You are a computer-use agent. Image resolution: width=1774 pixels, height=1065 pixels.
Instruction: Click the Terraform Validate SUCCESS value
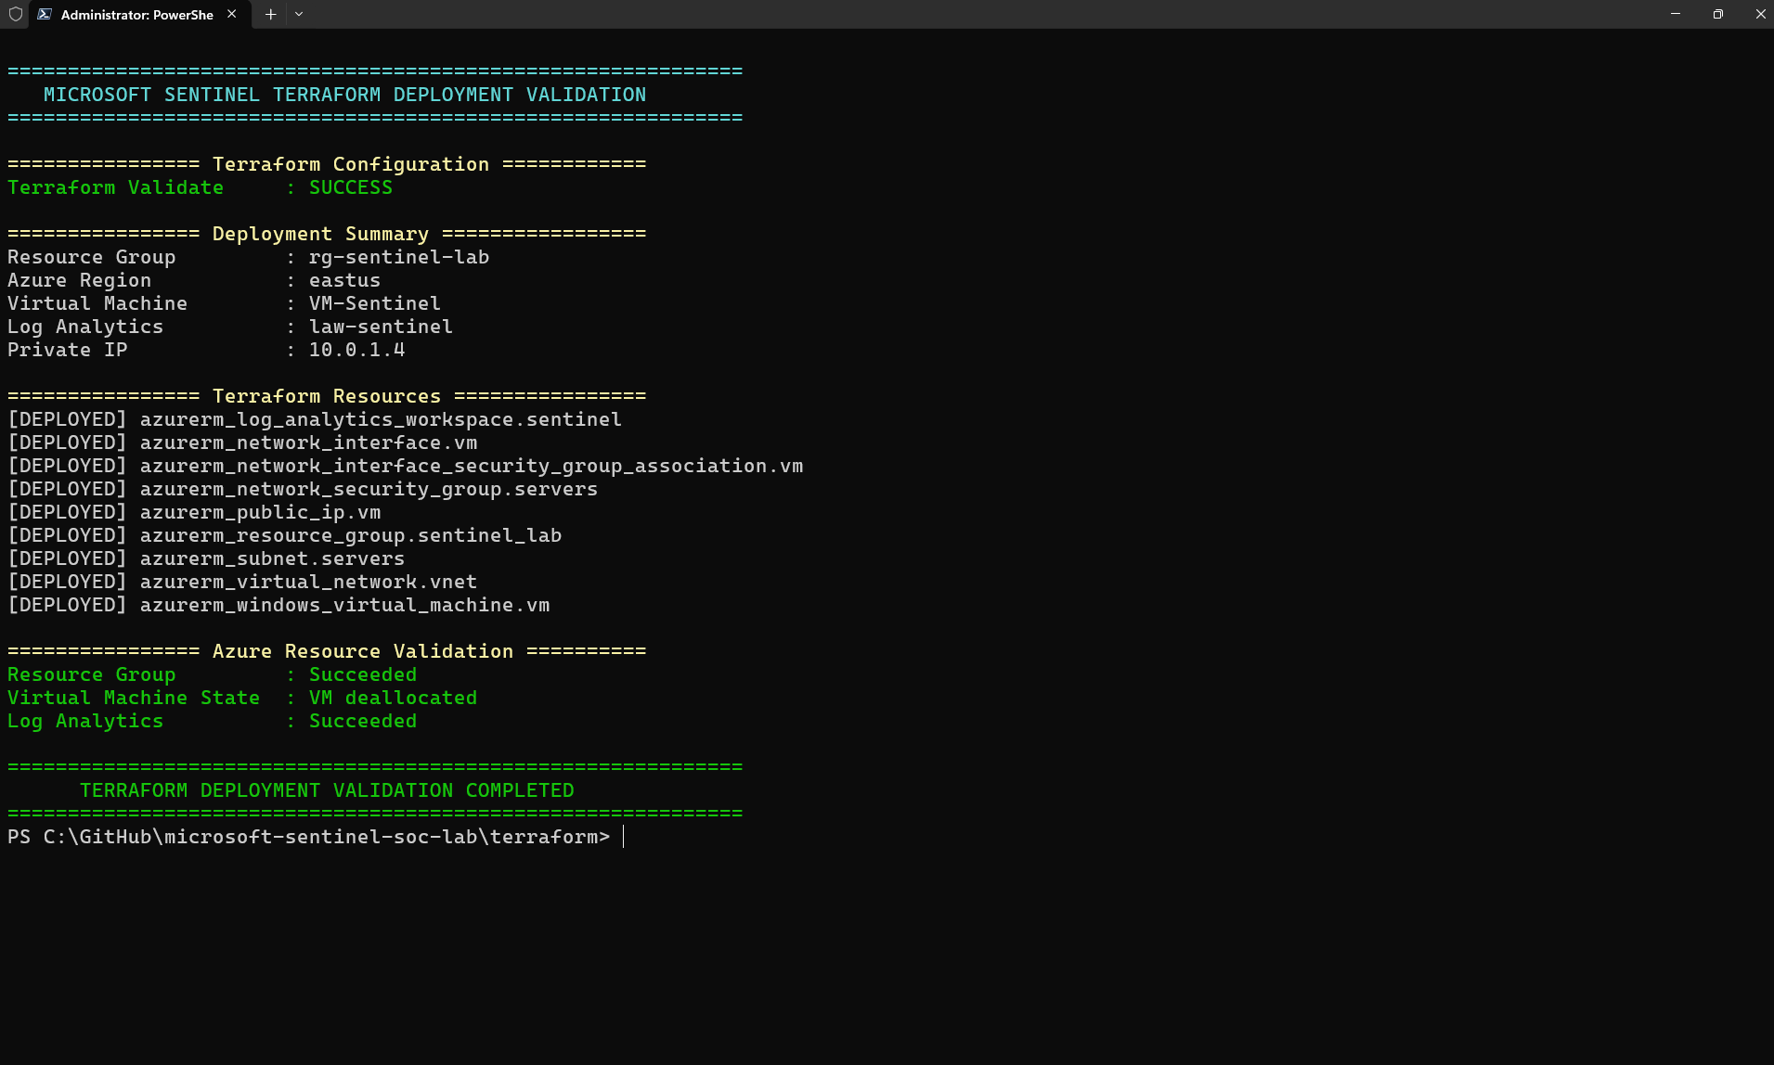click(x=350, y=187)
